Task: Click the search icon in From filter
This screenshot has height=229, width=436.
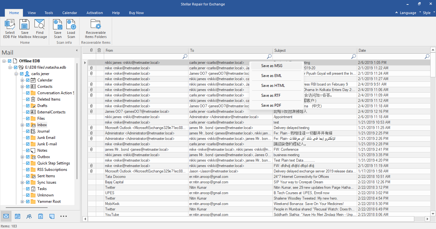Action: (185, 56)
